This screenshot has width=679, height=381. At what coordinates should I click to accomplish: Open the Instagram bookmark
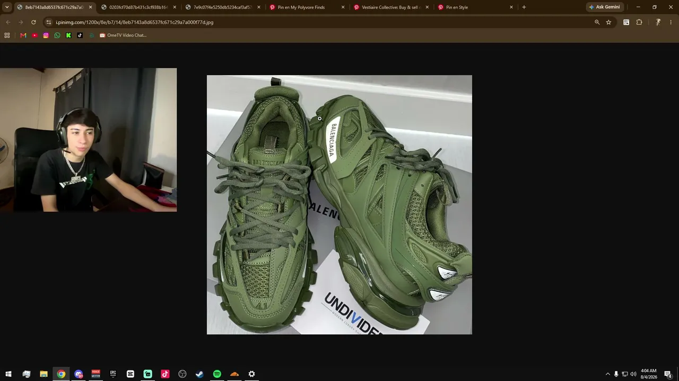tap(46, 35)
